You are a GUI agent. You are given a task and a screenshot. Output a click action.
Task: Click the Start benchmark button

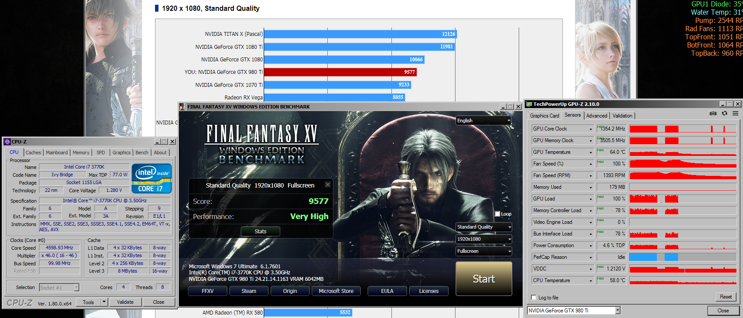(484, 279)
